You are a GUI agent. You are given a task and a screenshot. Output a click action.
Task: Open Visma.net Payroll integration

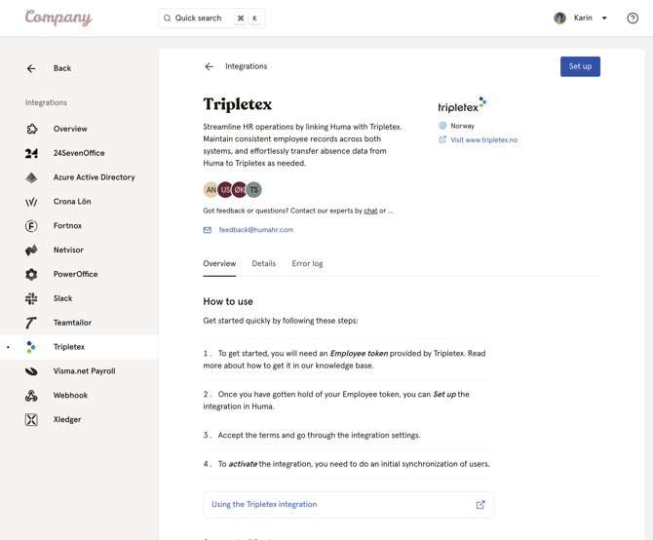point(84,371)
